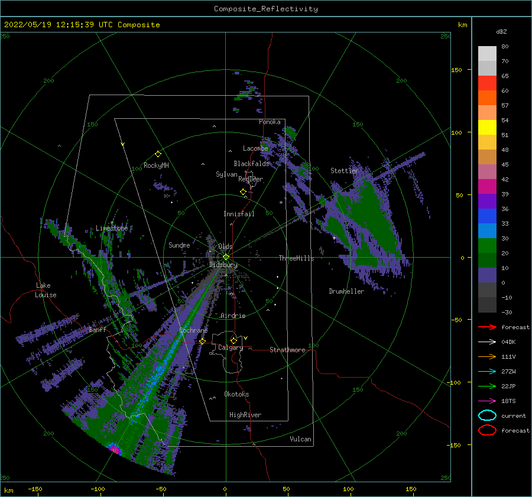The height and width of the screenshot is (497, 532).
Task: Click the yellow diamond marker near Red Deer
Action: pos(243,192)
